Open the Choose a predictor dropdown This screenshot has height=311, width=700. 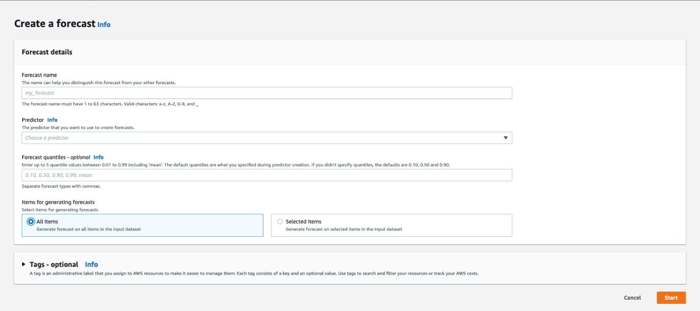click(262, 138)
